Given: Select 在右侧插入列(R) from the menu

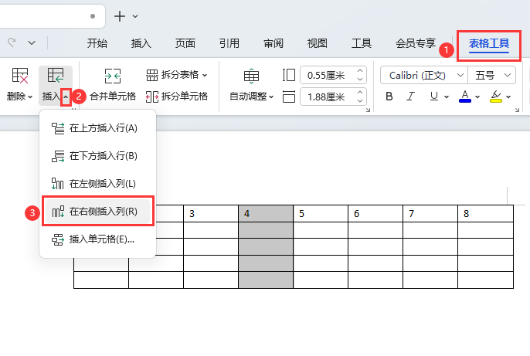Looking at the screenshot, I should [97, 212].
